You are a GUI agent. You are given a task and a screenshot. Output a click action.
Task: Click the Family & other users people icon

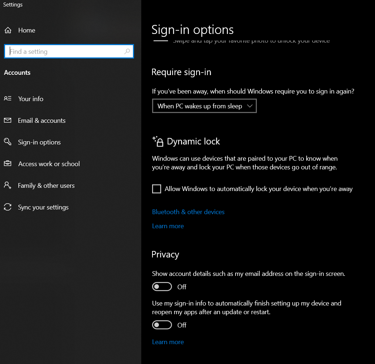coord(8,185)
